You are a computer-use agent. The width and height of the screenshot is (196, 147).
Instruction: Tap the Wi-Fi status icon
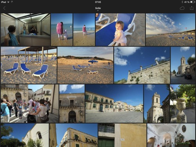pos(8,2)
